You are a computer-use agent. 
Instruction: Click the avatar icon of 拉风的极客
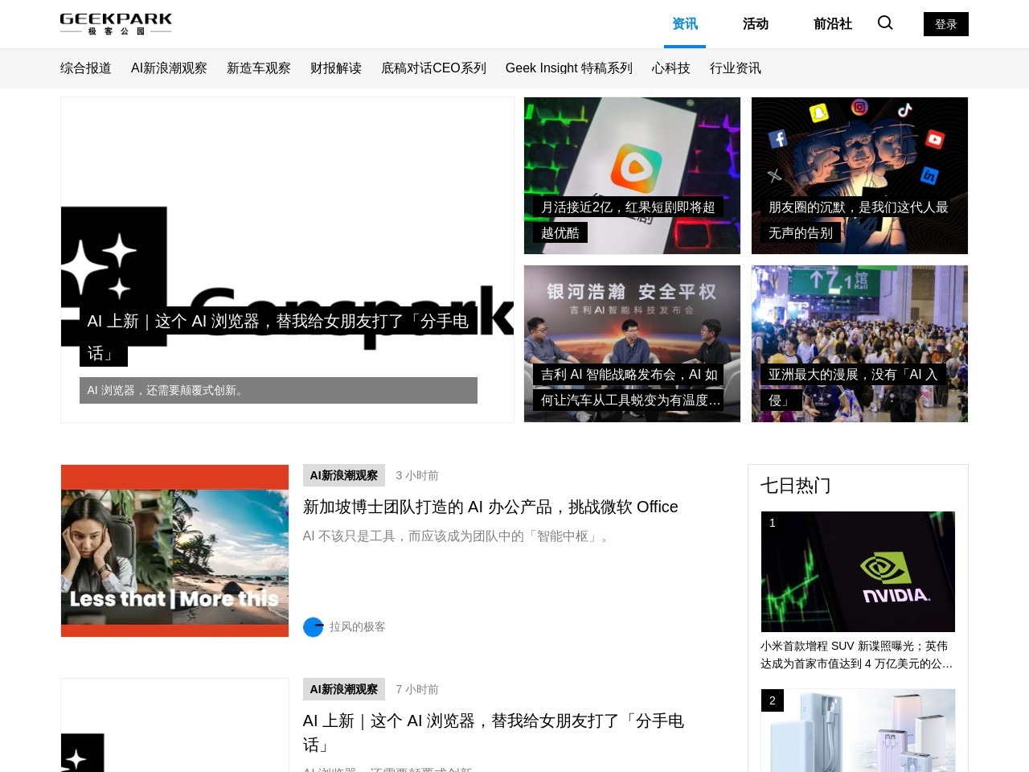point(313,626)
